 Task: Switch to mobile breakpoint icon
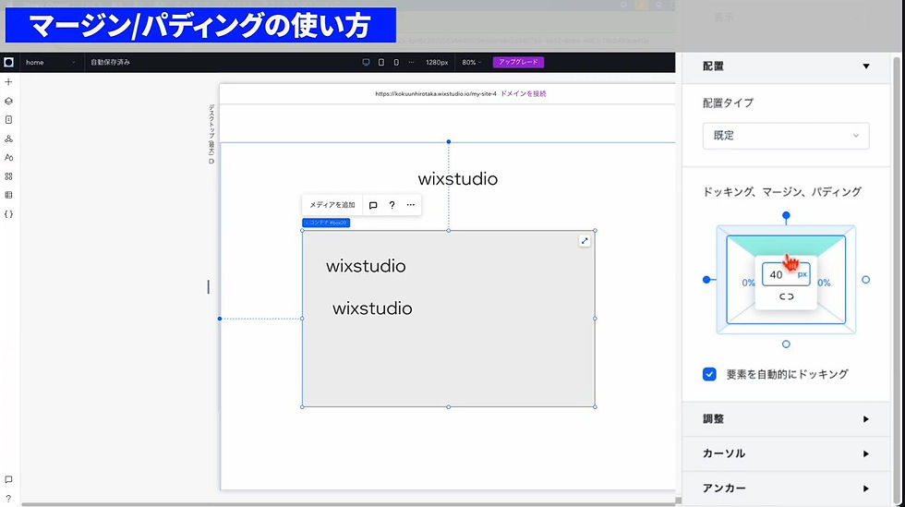pos(396,63)
